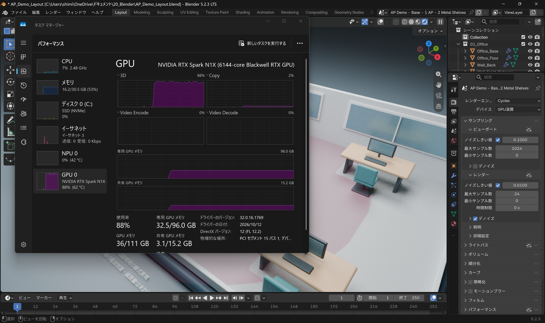The height and width of the screenshot is (323, 545).
Task: Select Blender's Move tool
Action: pos(10,70)
